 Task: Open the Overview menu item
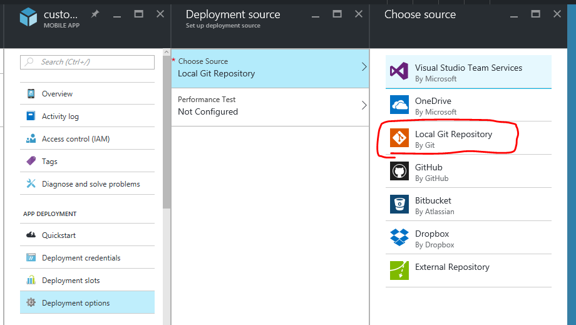pos(87,94)
